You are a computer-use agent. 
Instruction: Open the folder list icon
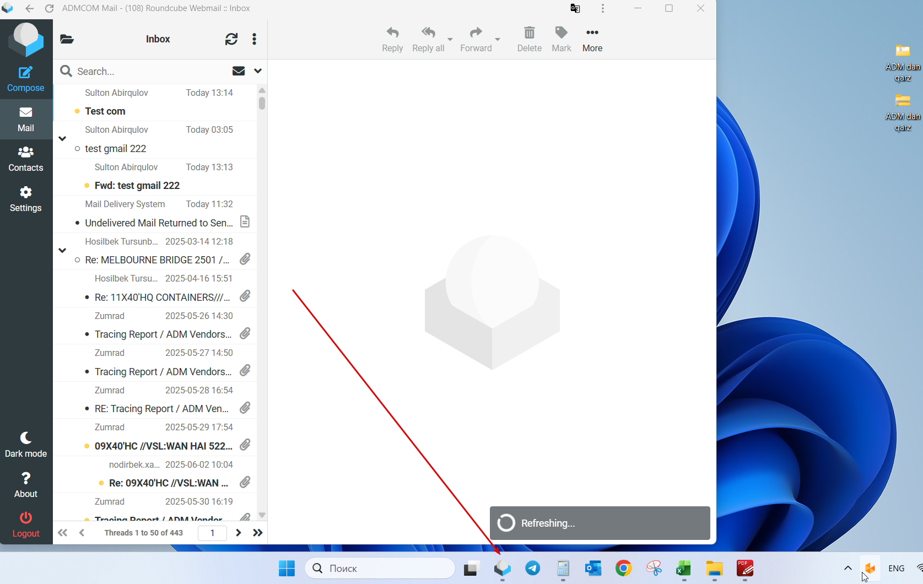tap(67, 39)
